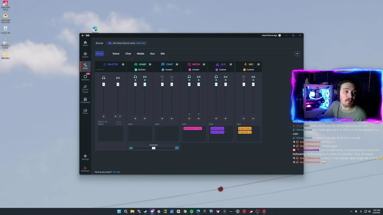383x215 pixels.
Task: Click the game controller icon on ChatMix
Action: (131, 148)
